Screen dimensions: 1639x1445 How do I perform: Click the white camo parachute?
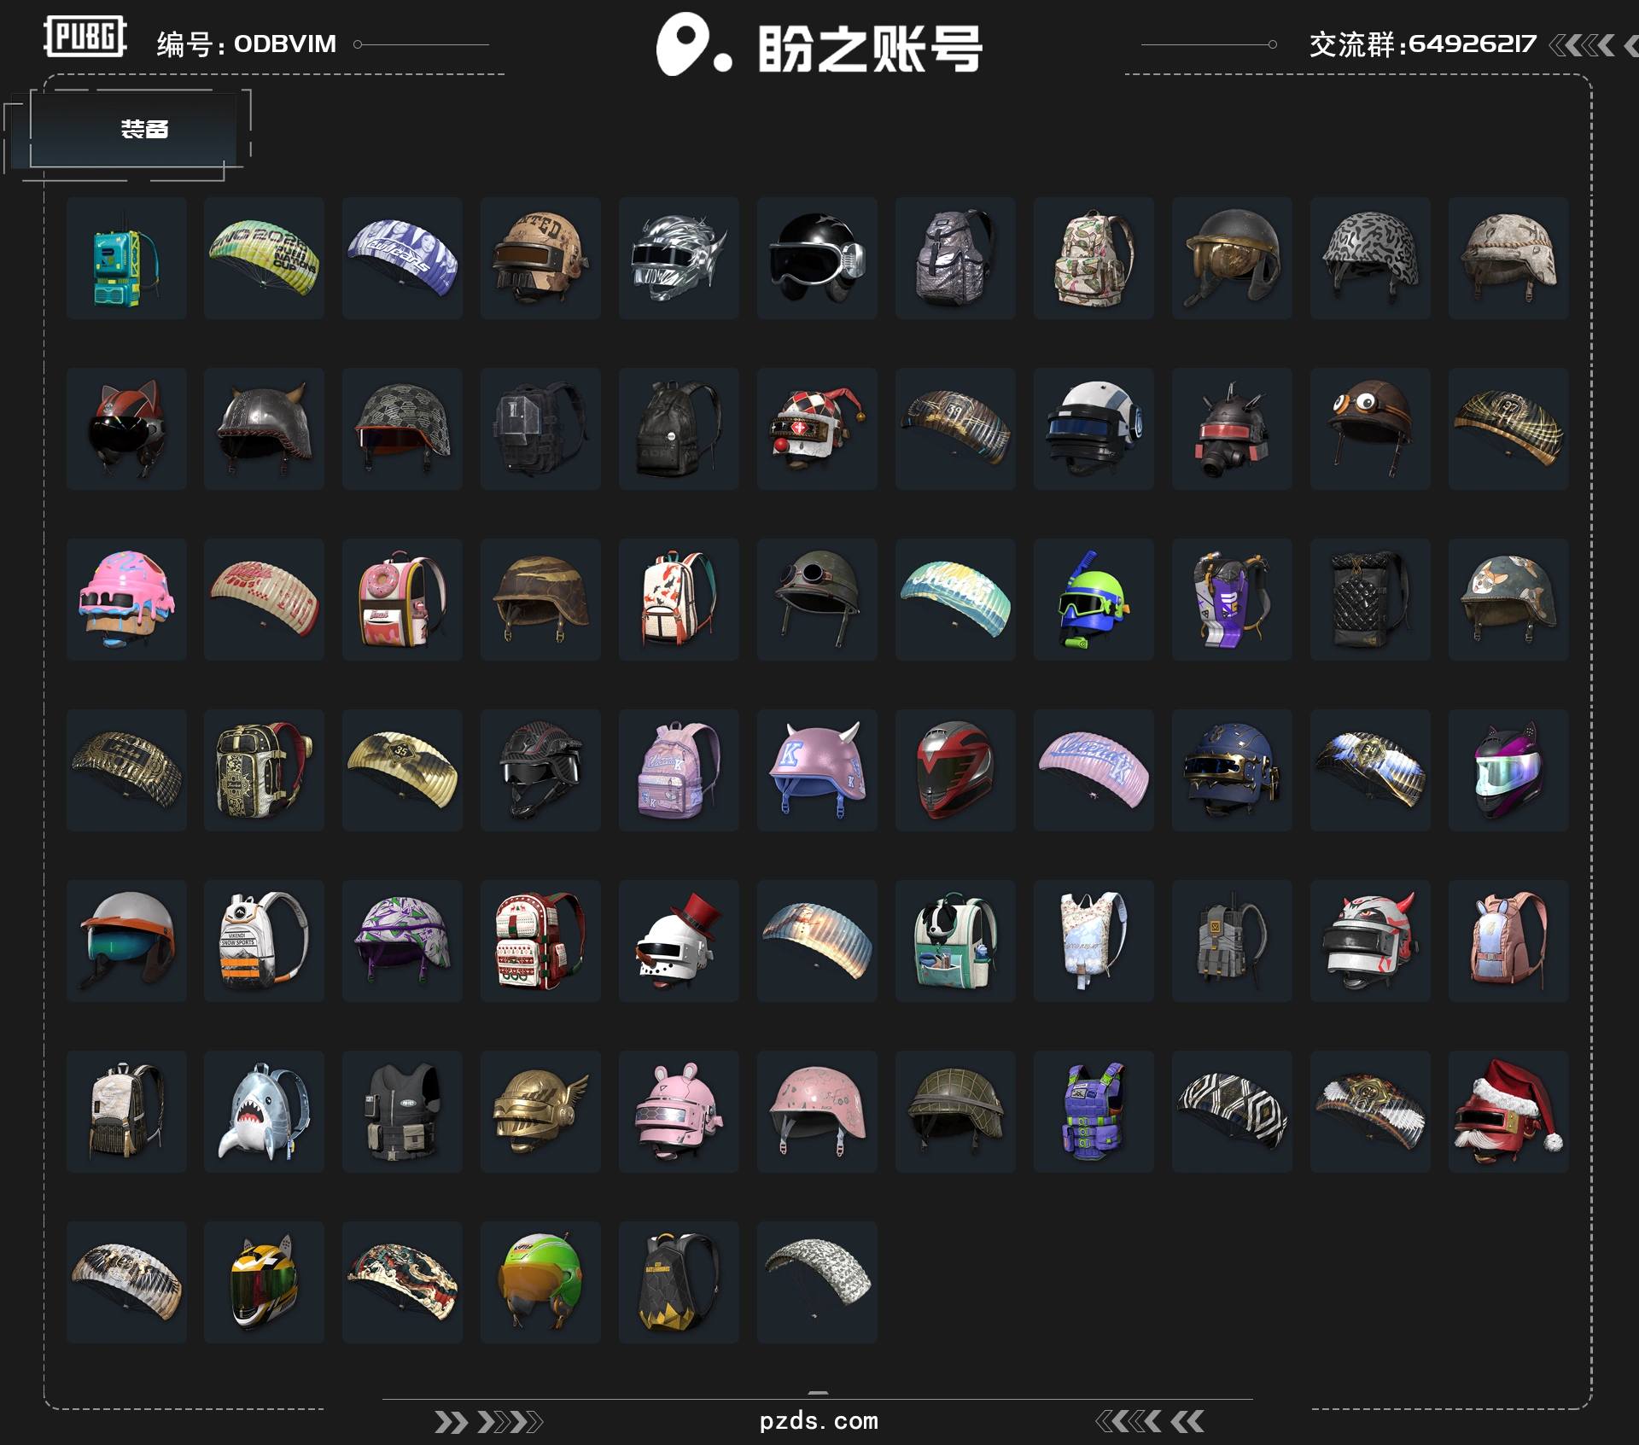click(x=817, y=1282)
